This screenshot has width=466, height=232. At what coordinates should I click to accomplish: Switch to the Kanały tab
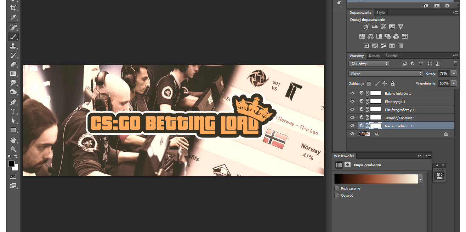coord(374,56)
